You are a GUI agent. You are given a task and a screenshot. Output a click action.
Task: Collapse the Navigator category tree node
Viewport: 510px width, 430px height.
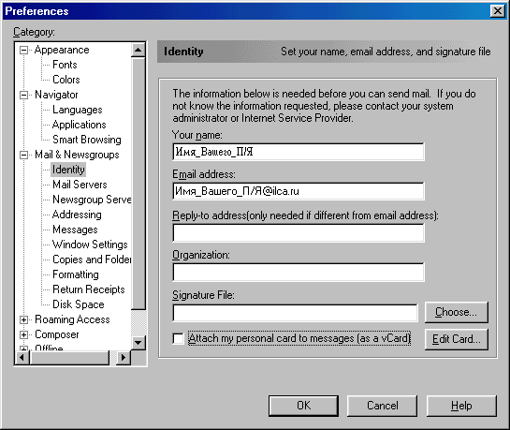click(x=23, y=95)
